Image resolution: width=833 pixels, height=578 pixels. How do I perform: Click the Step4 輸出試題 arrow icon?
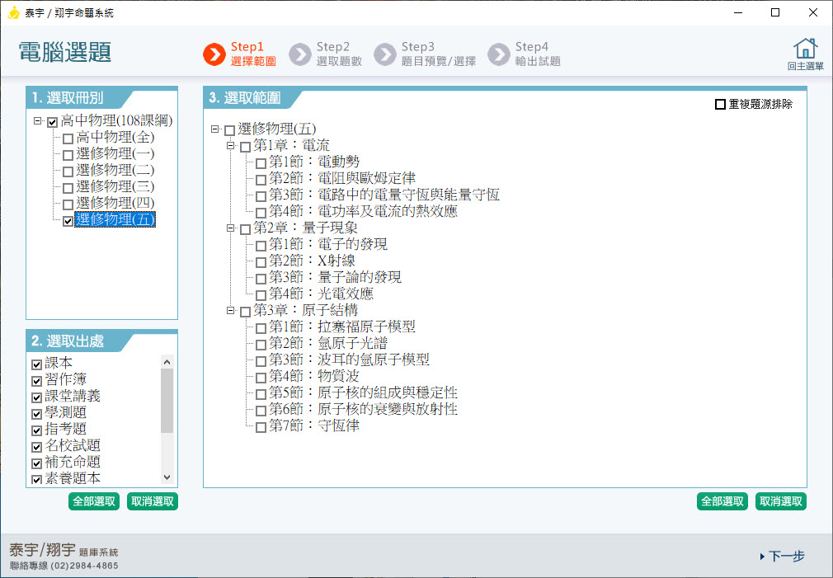pos(498,54)
